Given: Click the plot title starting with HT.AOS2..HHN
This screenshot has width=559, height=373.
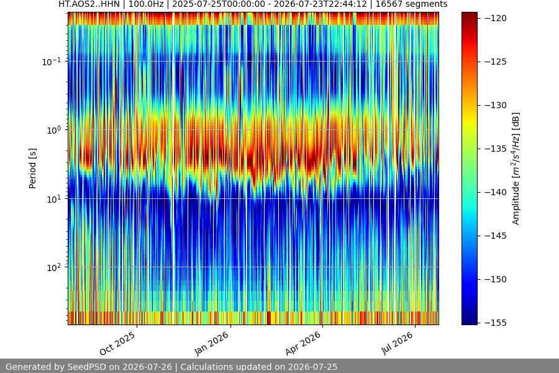Looking at the screenshot, I should [253, 4].
